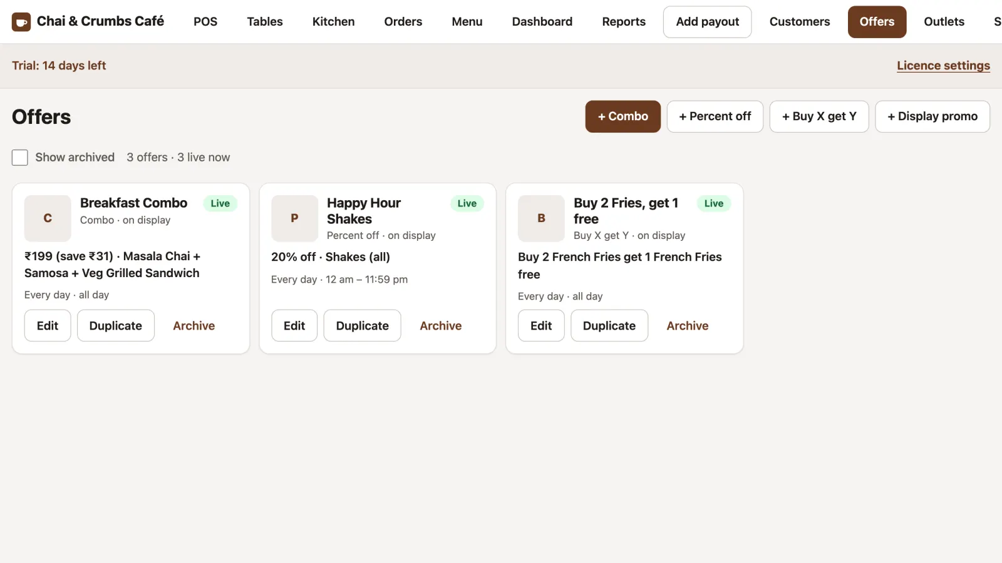Archive the Breakfast Combo offer
This screenshot has height=563, width=1002.
[194, 326]
